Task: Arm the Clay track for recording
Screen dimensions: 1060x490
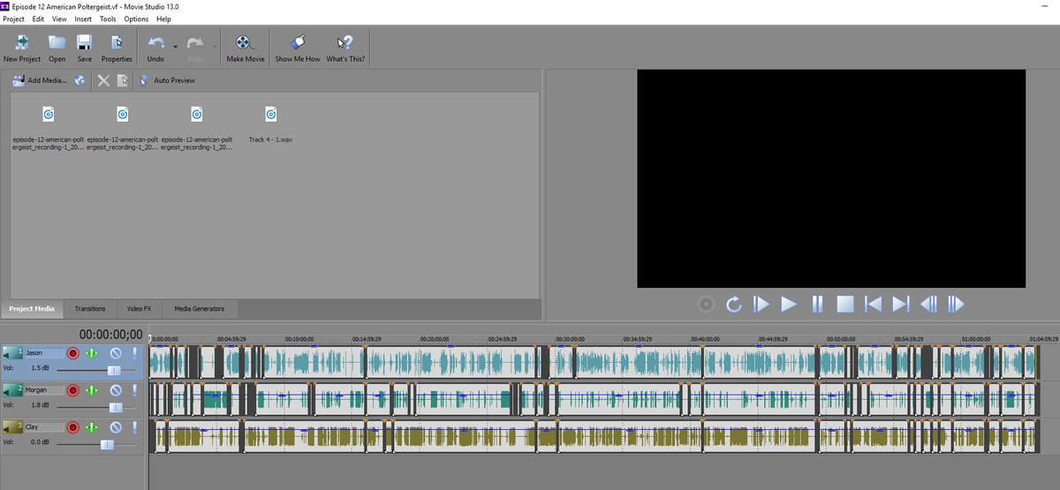Action: (x=72, y=427)
